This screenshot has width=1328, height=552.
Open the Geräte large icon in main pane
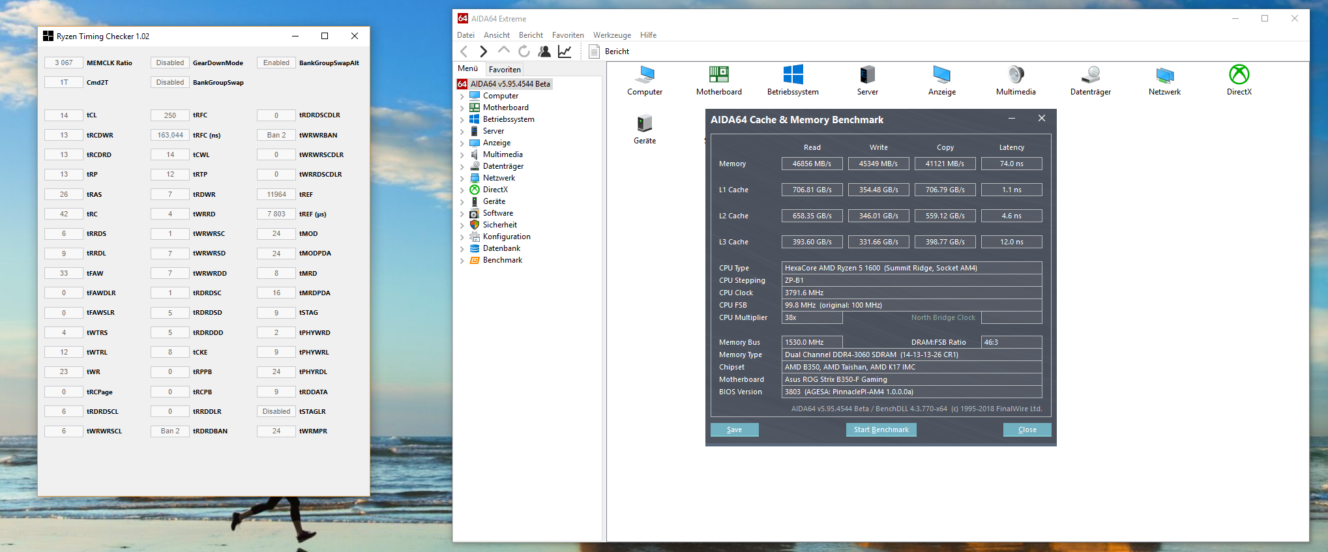[x=645, y=129]
